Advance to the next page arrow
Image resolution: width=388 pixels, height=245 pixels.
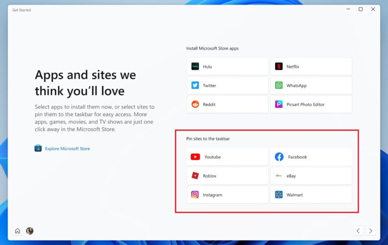coord(371,231)
